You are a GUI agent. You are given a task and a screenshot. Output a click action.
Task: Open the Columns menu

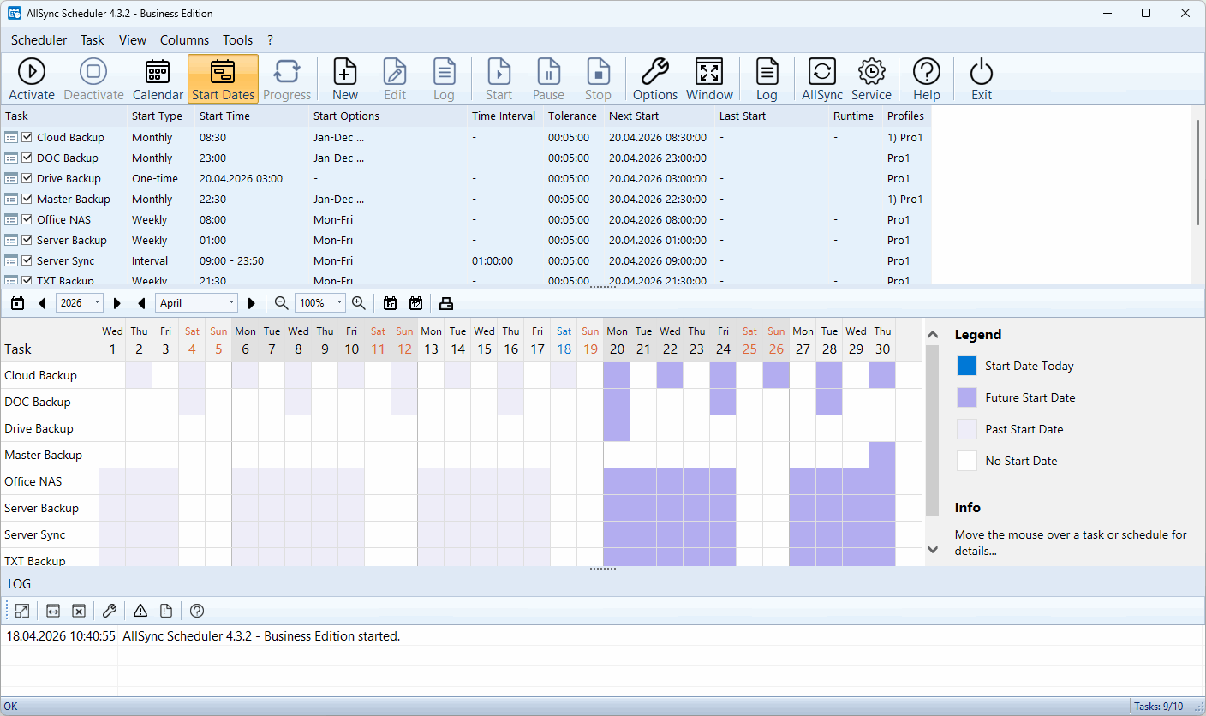(184, 40)
